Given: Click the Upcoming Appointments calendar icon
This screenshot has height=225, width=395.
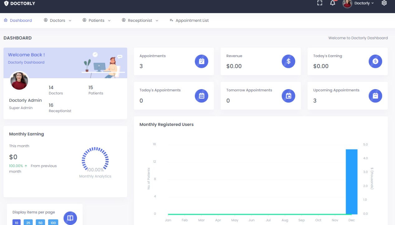Looking at the screenshot, I should [x=375, y=96].
